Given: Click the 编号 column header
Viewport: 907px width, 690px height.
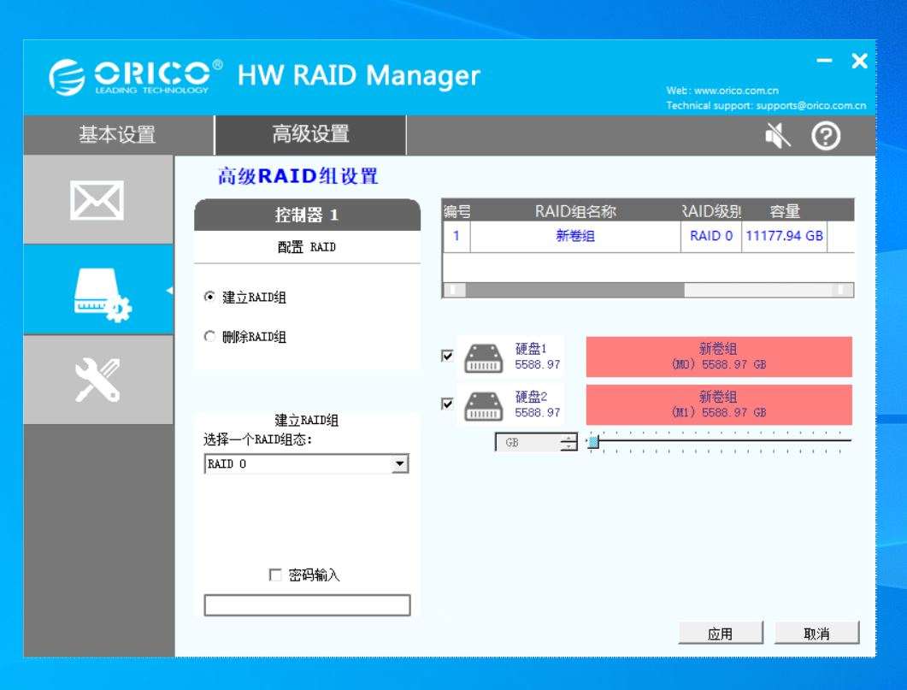Looking at the screenshot, I should (x=457, y=212).
